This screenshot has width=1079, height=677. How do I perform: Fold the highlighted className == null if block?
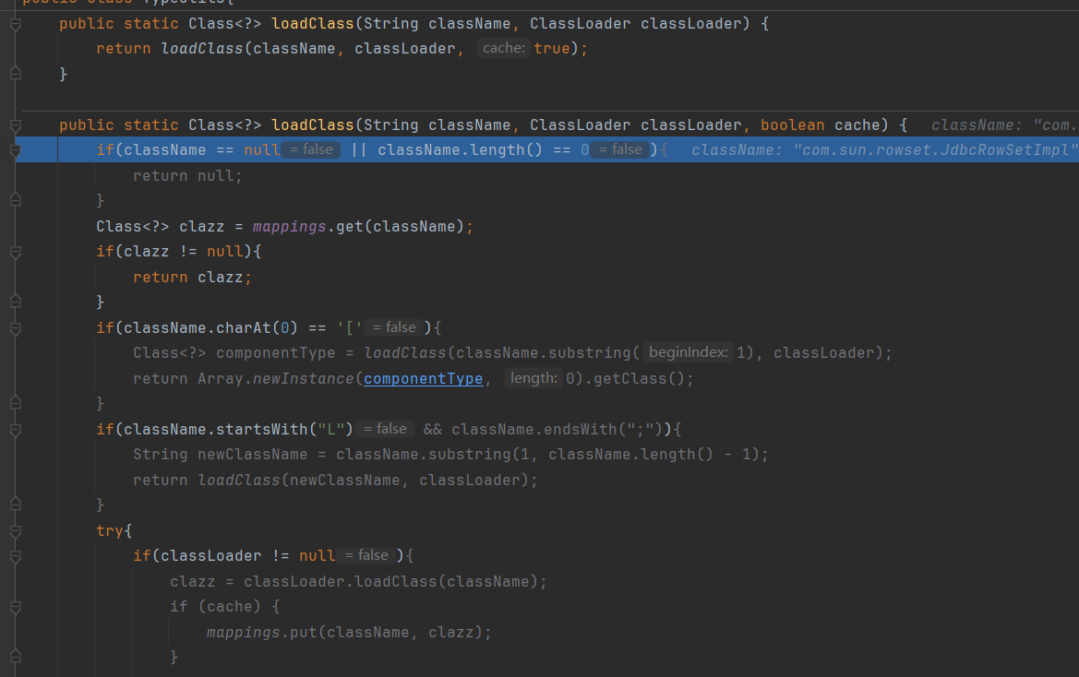(x=15, y=150)
